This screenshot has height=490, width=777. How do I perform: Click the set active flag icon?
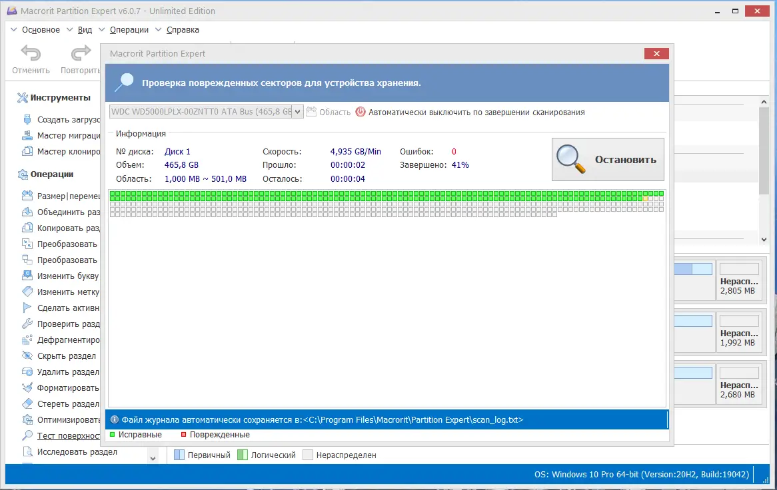pyautogui.click(x=27, y=308)
